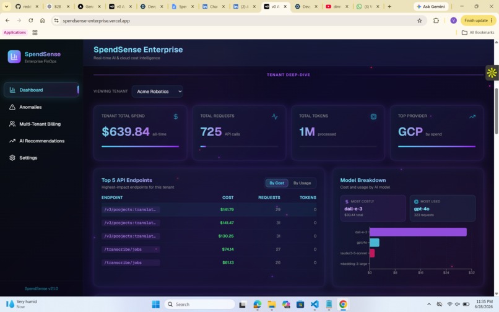Click the address bar URL field
Screen dimensions: 499x312
point(235,20)
